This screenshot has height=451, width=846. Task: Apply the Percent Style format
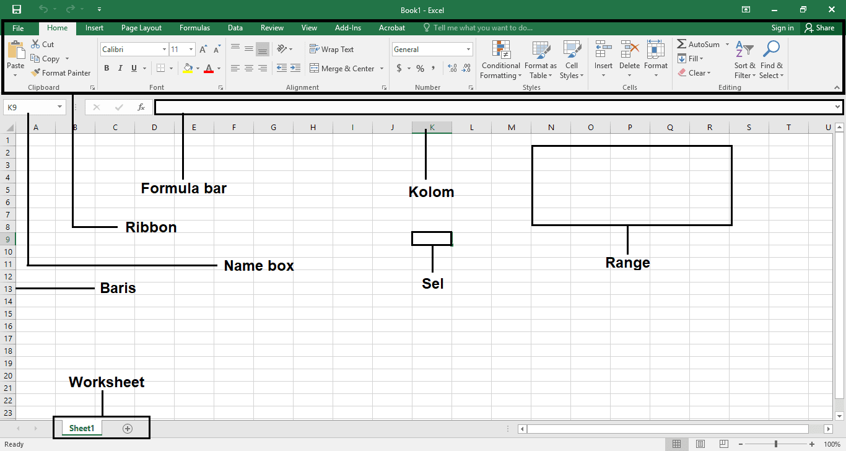tap(420, 69)
